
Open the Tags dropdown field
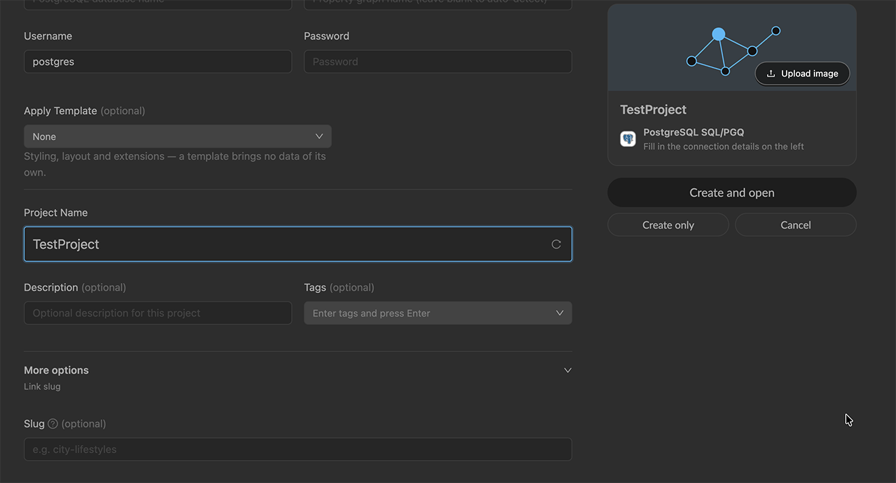[x=438, y=313]
